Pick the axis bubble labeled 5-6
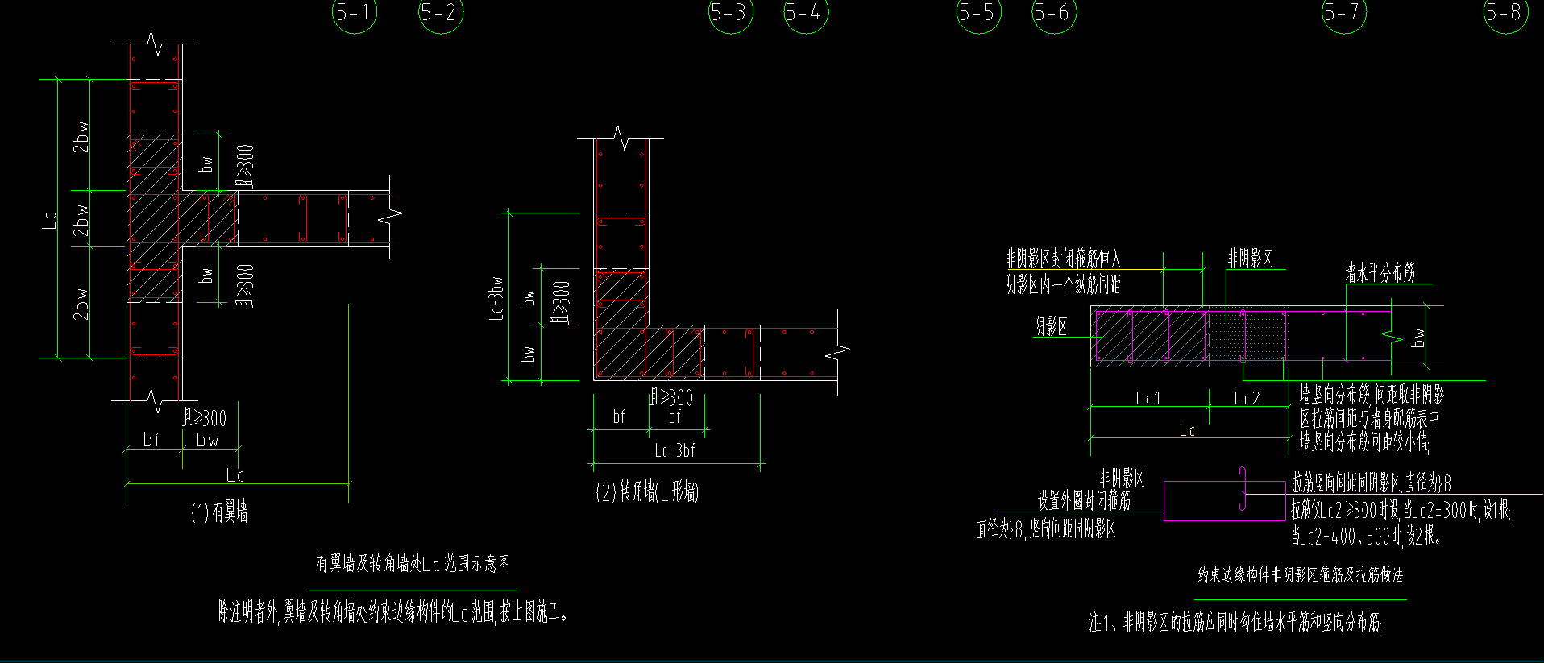This screenshot has width=1544, height=663. coord(1054,12)
